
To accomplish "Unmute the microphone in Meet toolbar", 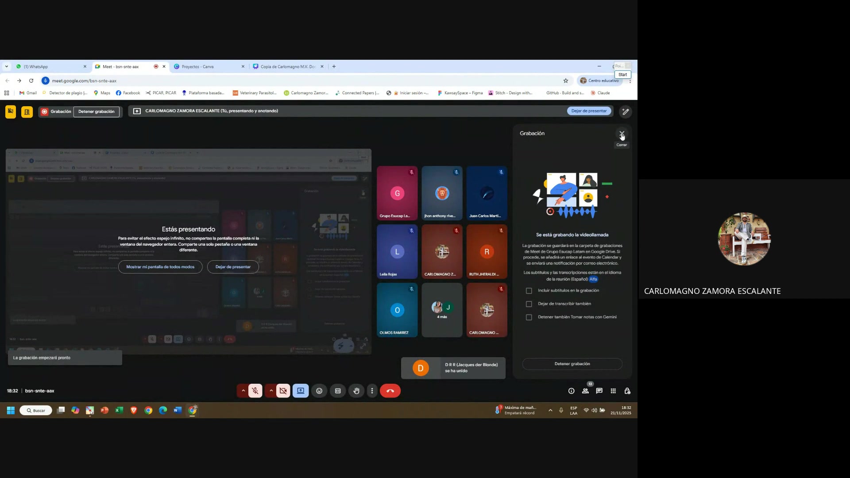I will [255, 391].
